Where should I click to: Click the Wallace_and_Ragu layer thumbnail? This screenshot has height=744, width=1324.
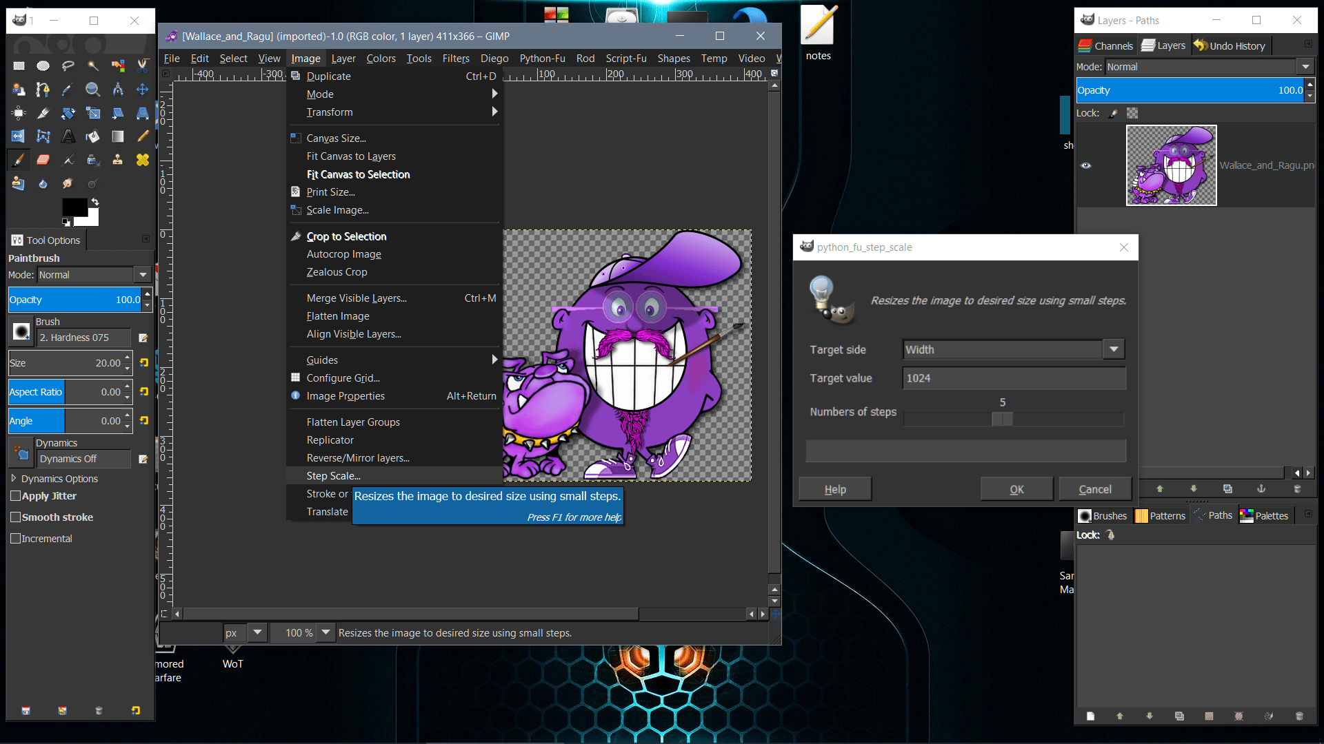[x=1172, y=165]
